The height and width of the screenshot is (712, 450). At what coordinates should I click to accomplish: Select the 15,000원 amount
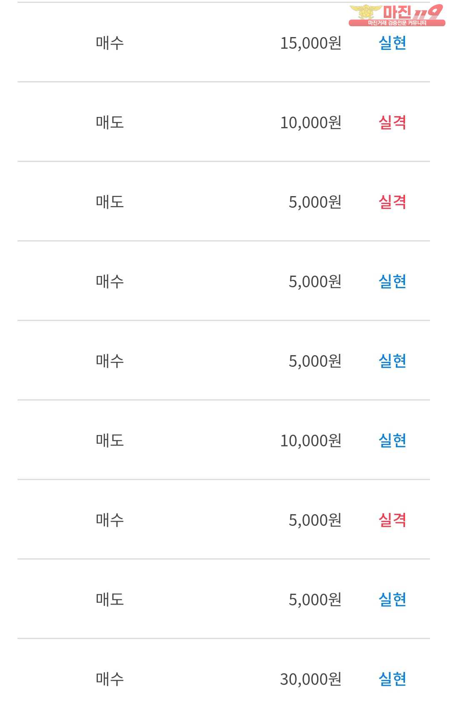pos(310,43)
